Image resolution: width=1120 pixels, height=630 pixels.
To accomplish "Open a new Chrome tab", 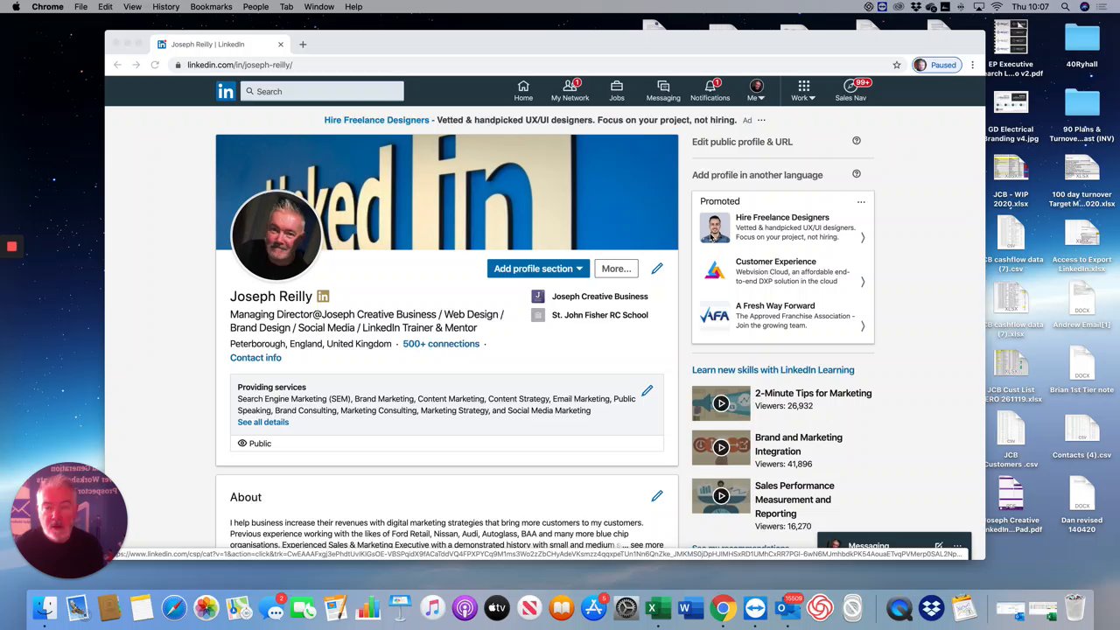I will click(303, 44).
